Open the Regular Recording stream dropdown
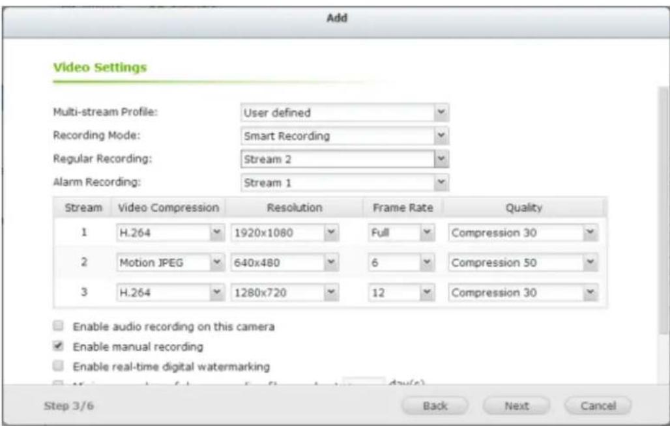This screenshot has height=426, width=670. pyautogui.click(x=345, y=159)
